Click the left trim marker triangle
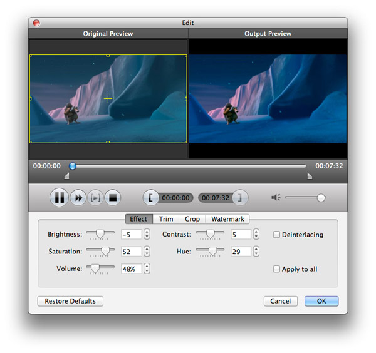 tap(66, 176)
